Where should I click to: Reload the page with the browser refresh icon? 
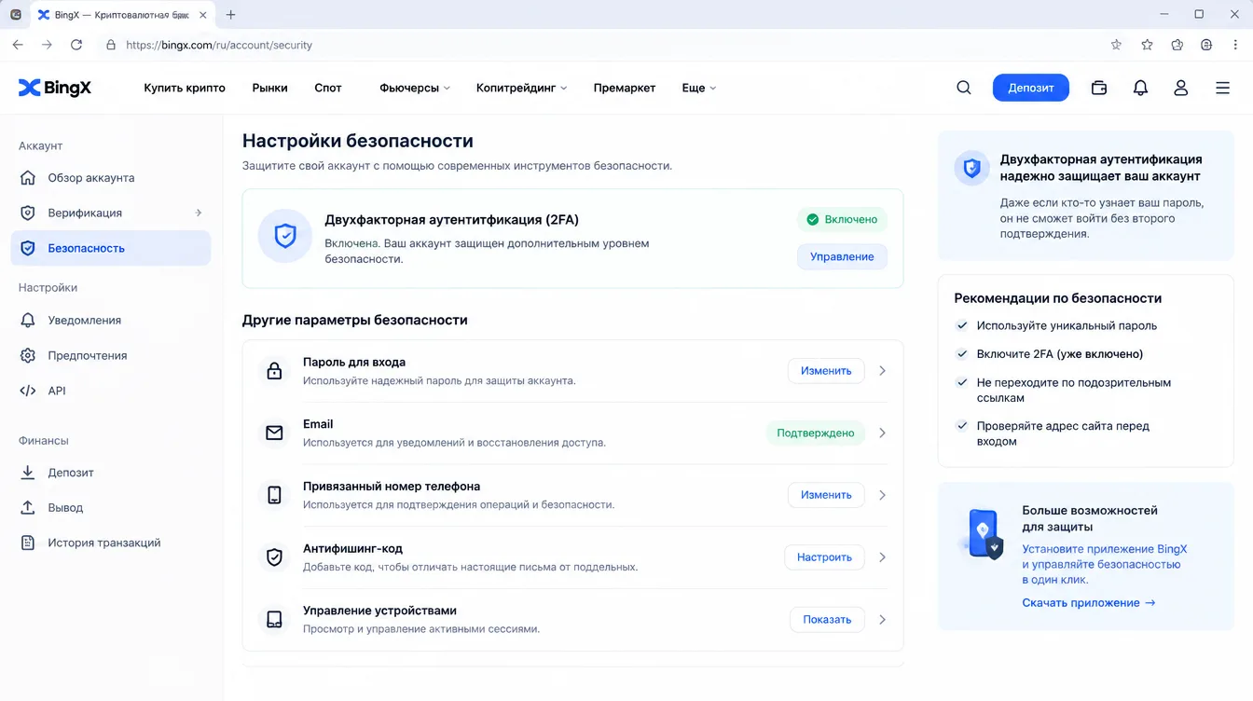(x=76, y=45)
